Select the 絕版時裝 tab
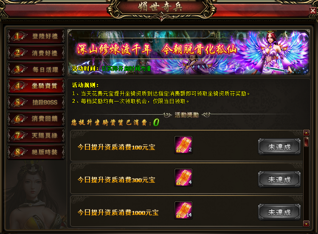Image resolution: width=318 pixels, height=234 pixels. point(36,152)
